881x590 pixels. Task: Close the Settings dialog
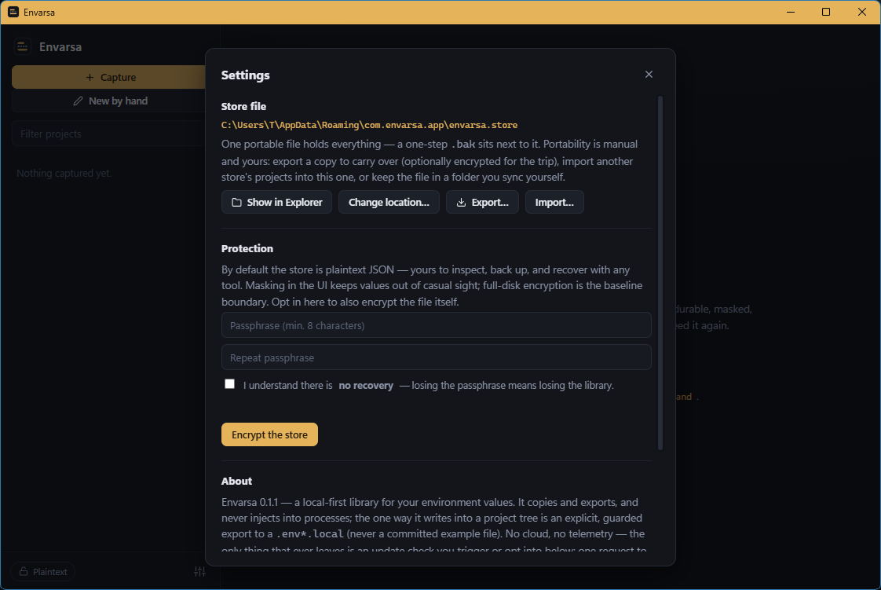[x=649, y=74]
